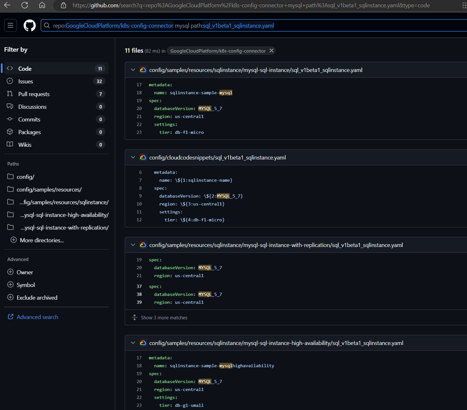
Task: Click the Wikis book icon in filters
Action: point(10,145)
